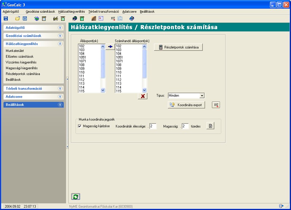The image size is (291, 210).
Task: Expand the Beállítások sidebar panel
Action: point(60,105)
